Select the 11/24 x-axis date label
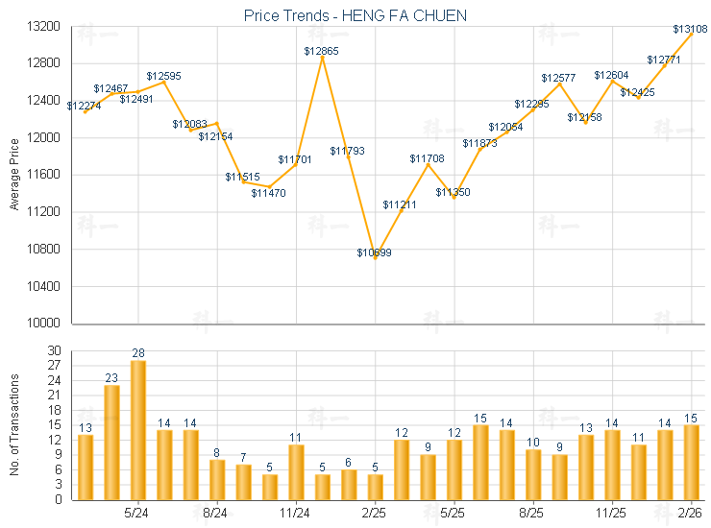 click(x=296, y=514)
